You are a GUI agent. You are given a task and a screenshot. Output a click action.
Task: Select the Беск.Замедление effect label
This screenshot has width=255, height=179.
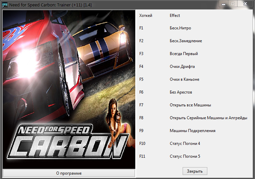click(186, 41)
